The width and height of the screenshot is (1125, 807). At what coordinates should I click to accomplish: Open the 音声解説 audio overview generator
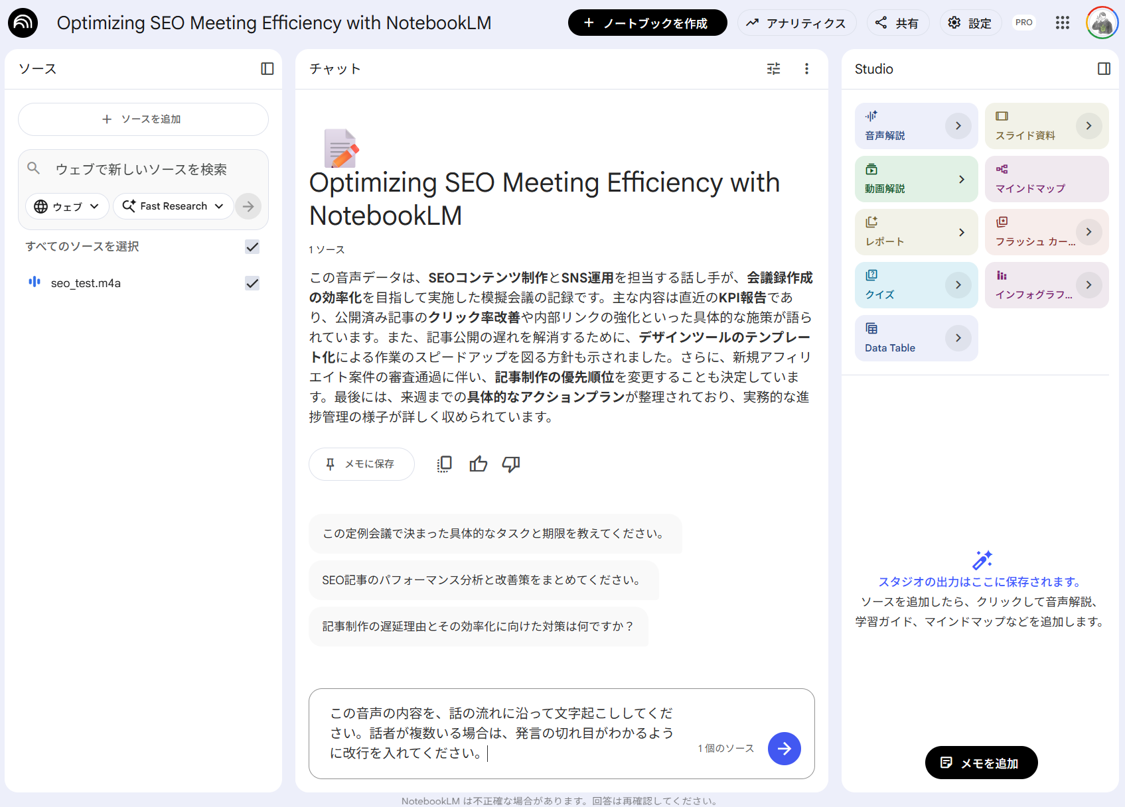[x=916, y=125]
